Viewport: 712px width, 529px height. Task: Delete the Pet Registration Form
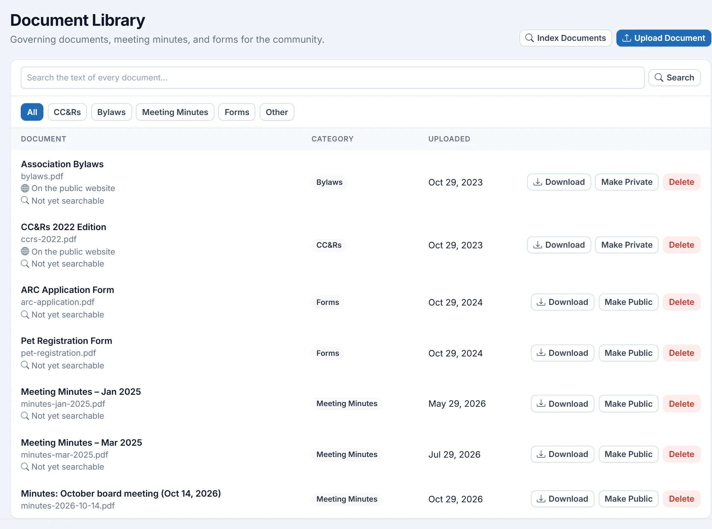point(681,353)
